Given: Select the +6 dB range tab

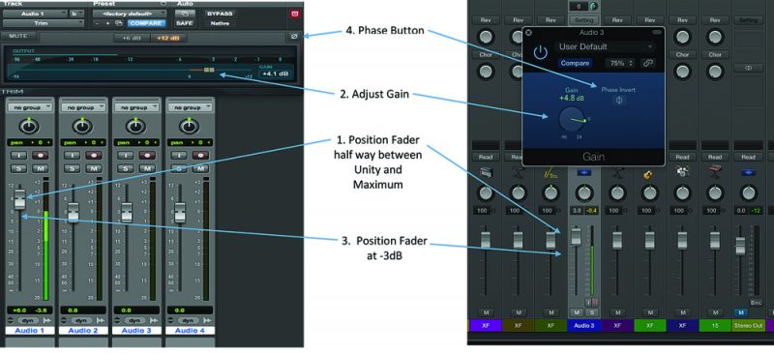Looking at the screenshot, I should (133, 38).
